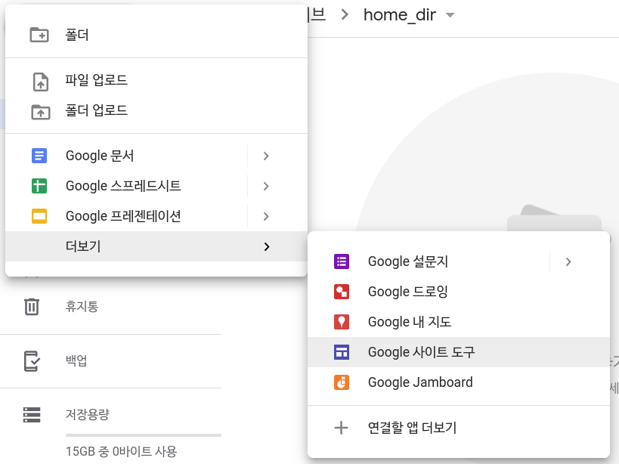This screenshot has height=464, width=619.
Task: Select Google 사이트 도구 in submenu
Action: click(459, 352)
